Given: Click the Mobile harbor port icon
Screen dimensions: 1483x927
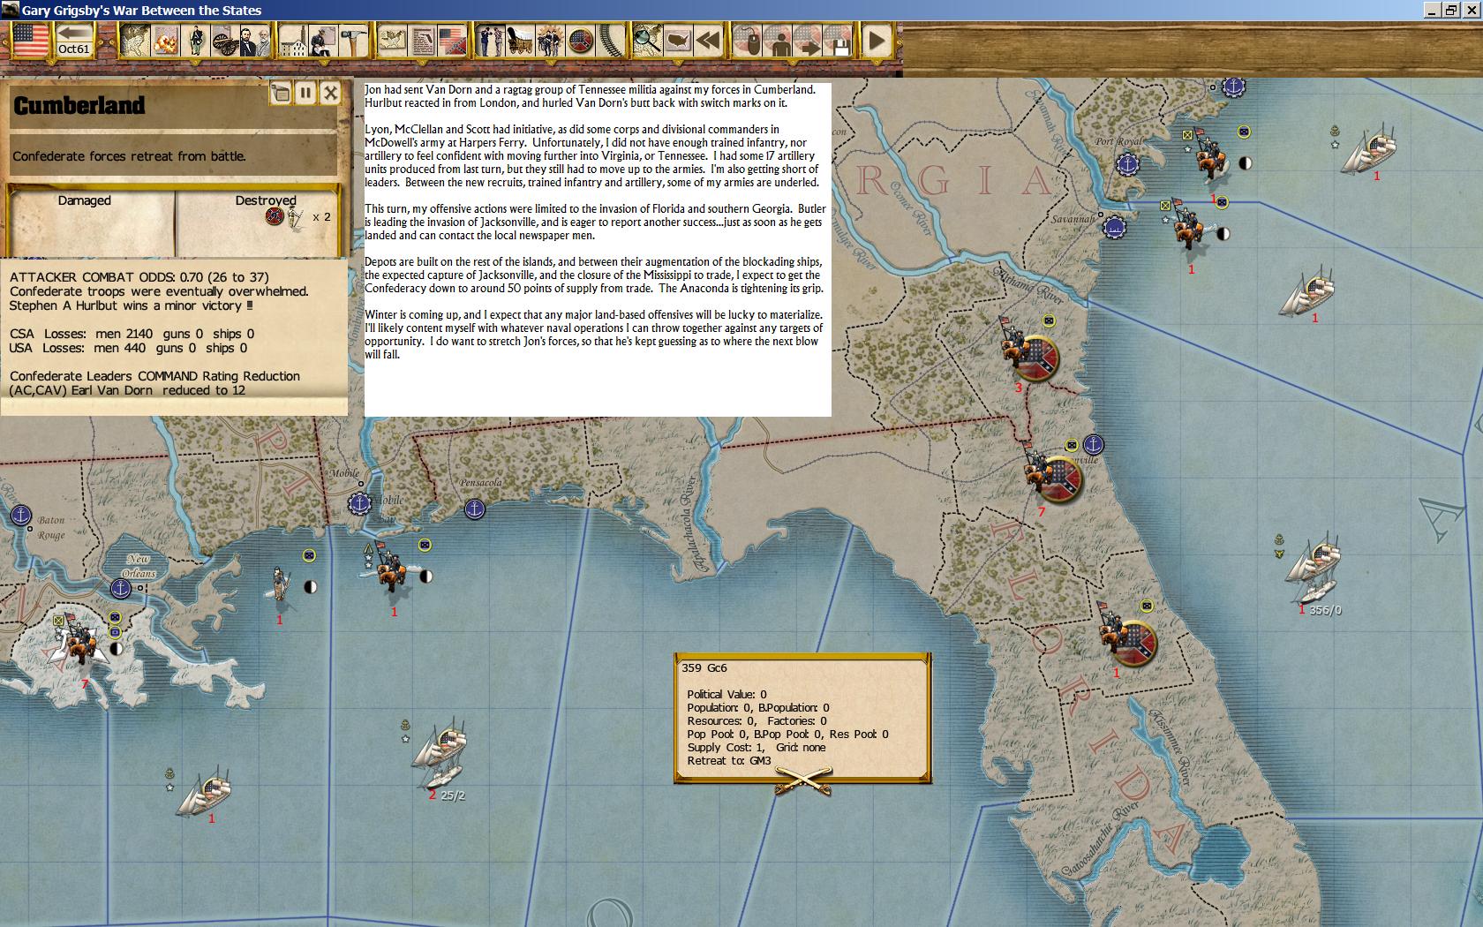Looking at the screenshot, I should click(x=359, y=504).
